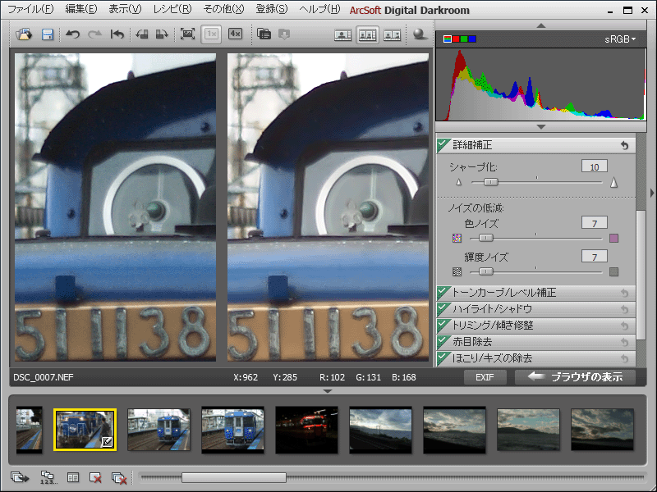The width and height of the screenshot is (657, 492).
Task: Click the ブラウザの表示 button
Action: [x=575, y=378]
